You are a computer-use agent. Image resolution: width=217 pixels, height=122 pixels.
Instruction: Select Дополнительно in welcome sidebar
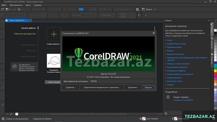28,56
